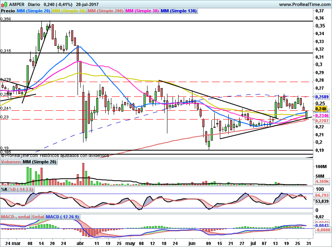Image resolution: width=332 pixels, height=247 pixels.
Task: Click the 0,23 dashed level label
Action: (x=4, y=117)
